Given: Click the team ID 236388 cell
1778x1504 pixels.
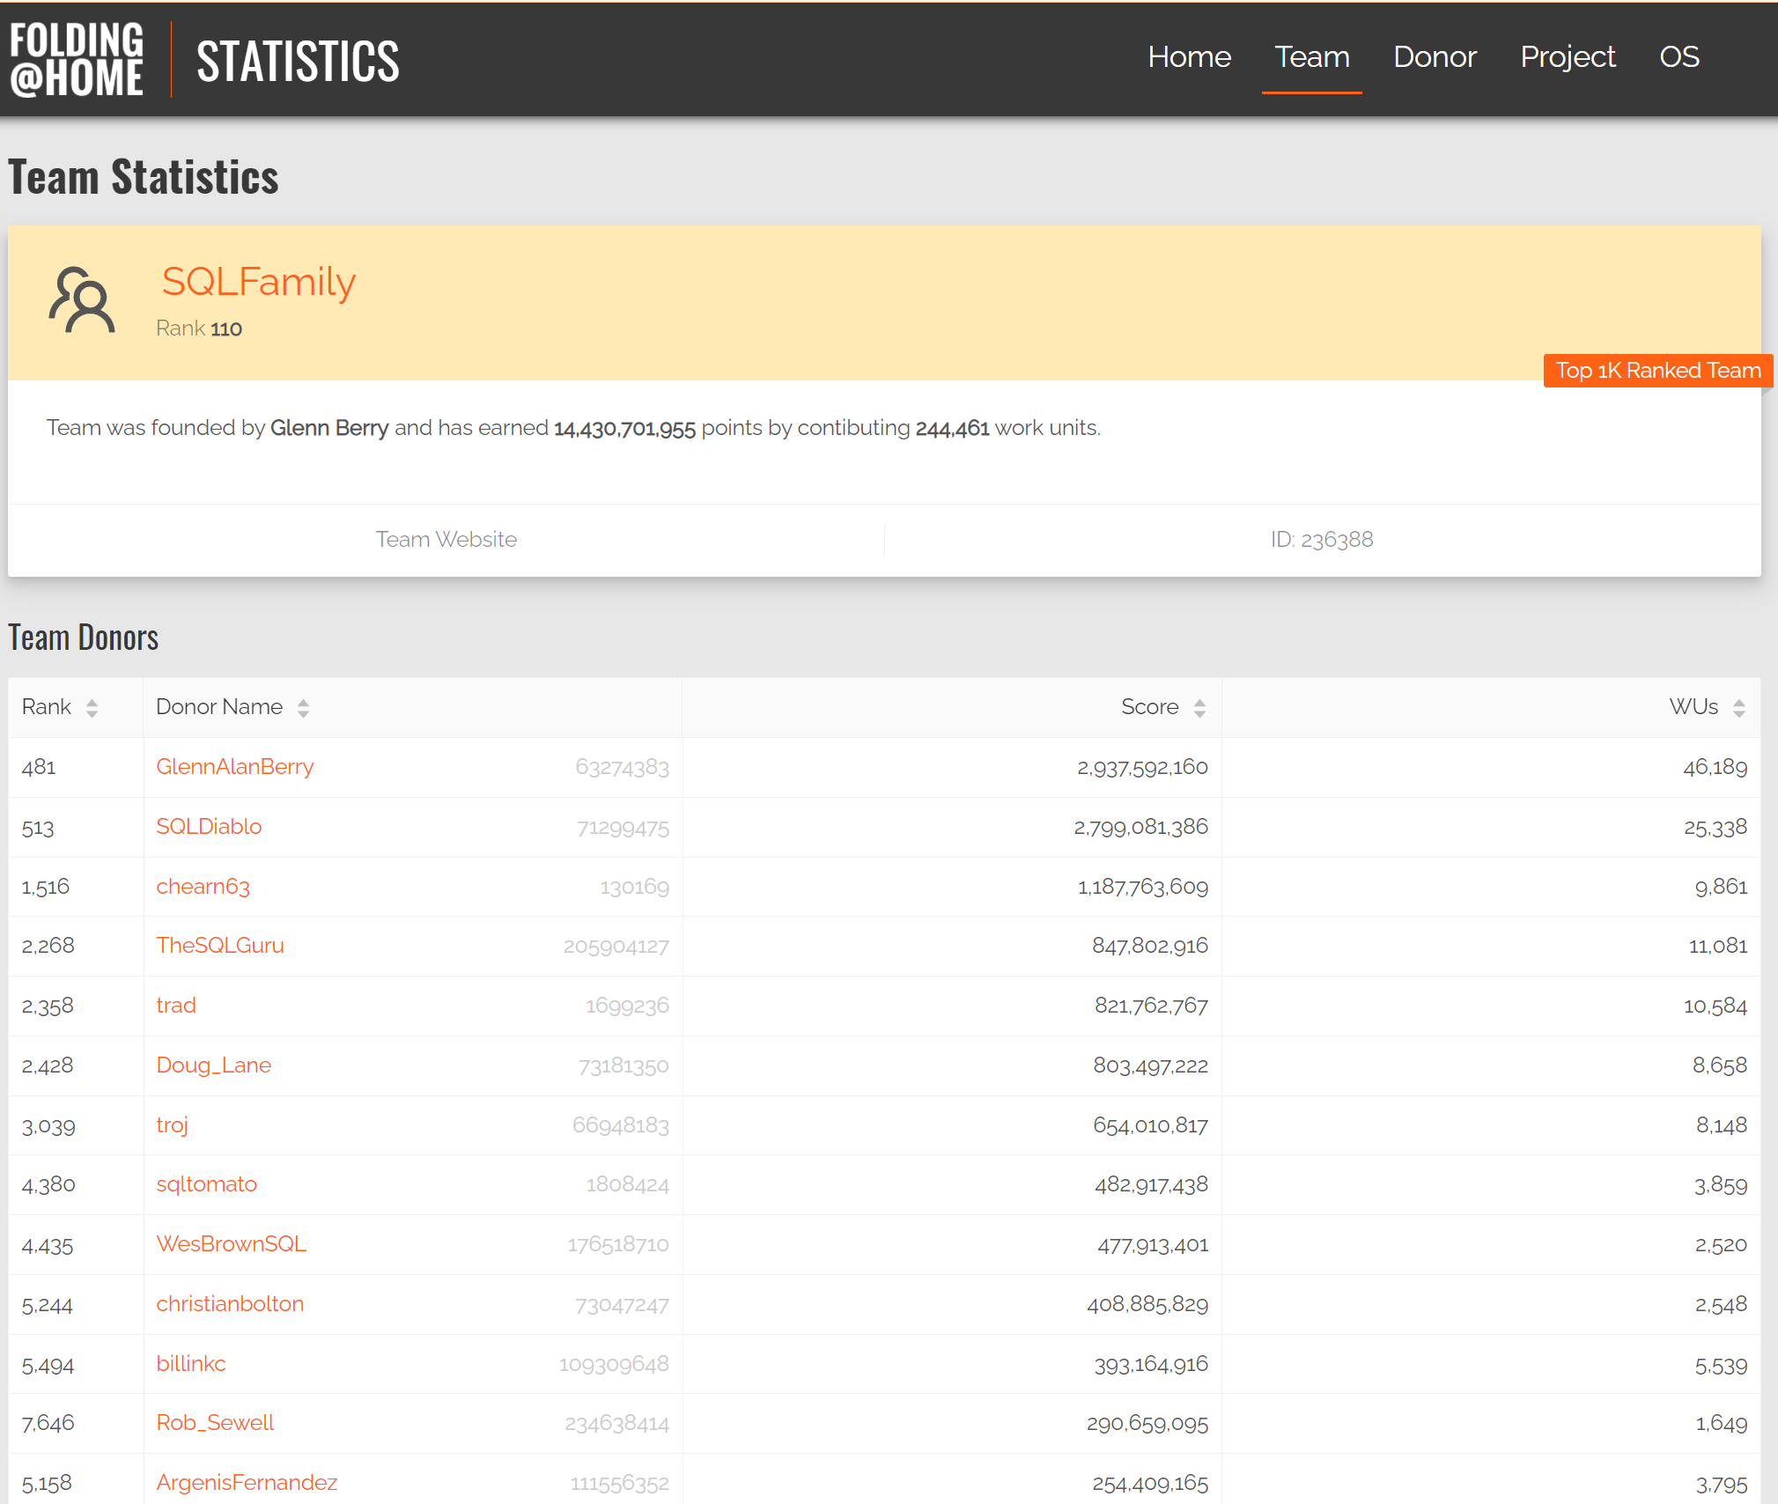Looking at the screenshot, I should (1321, 539).
